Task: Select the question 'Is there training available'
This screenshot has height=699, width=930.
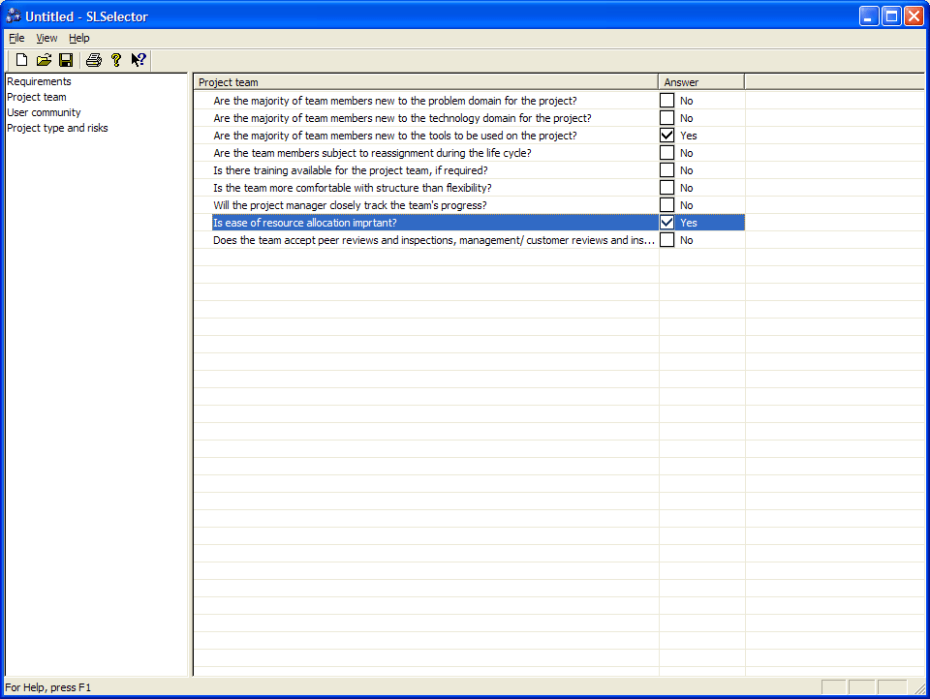Action: (351, 170)
